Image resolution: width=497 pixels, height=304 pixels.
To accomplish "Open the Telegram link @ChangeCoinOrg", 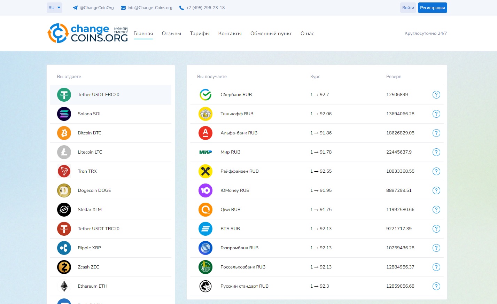I will tap(93, 8).
